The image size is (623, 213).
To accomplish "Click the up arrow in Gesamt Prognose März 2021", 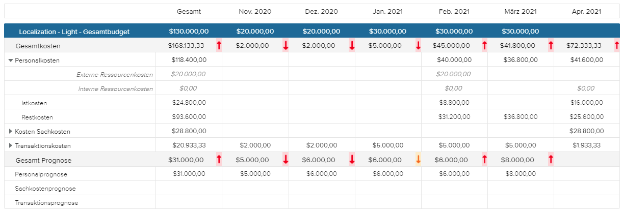I will click(x=551, y=160).
